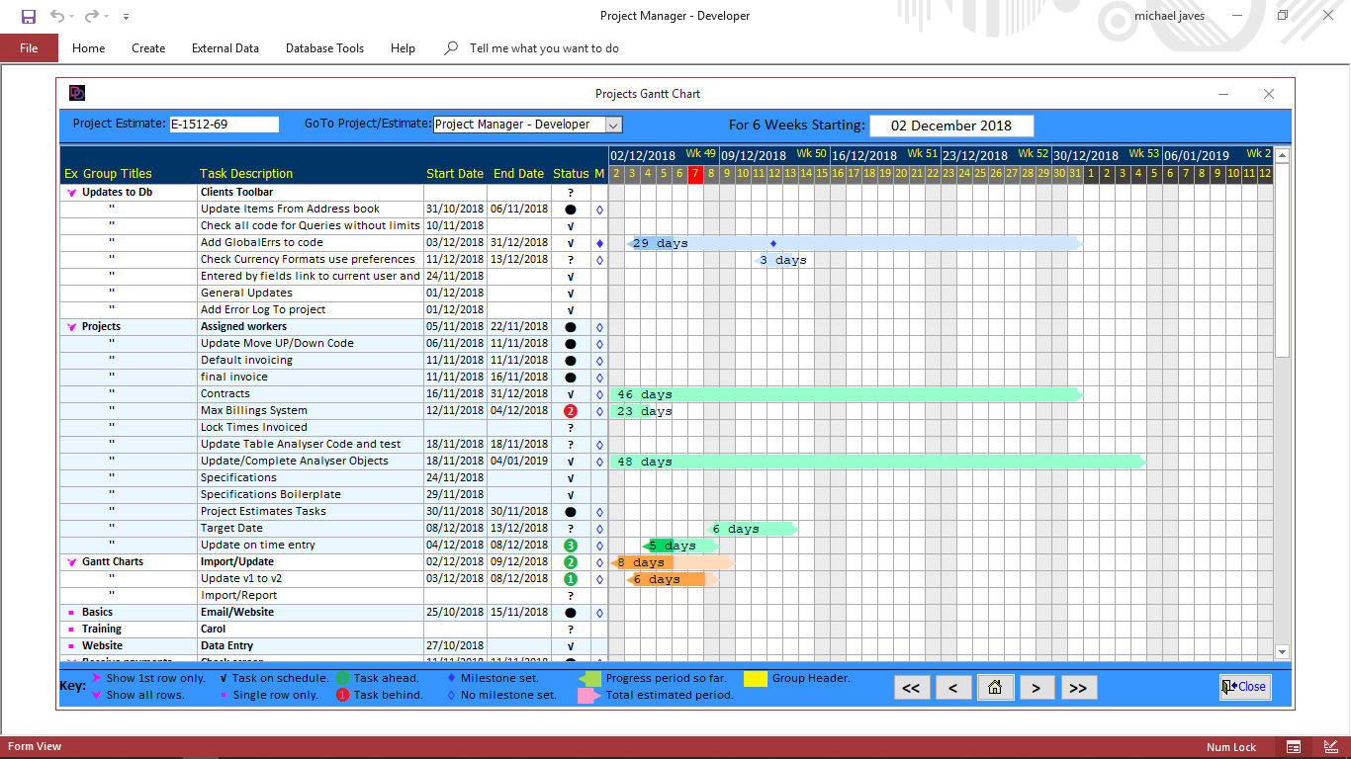
Task: Click the vertical scrollbar down arrow
Action: (1282, 652)
